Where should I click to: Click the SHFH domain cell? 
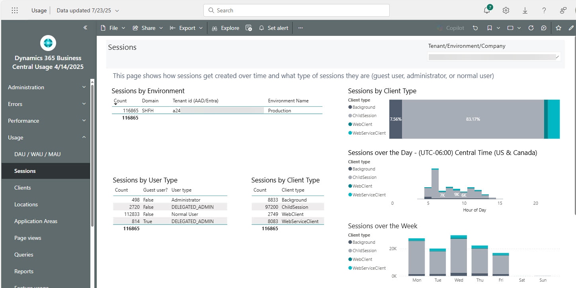[148, 111]
